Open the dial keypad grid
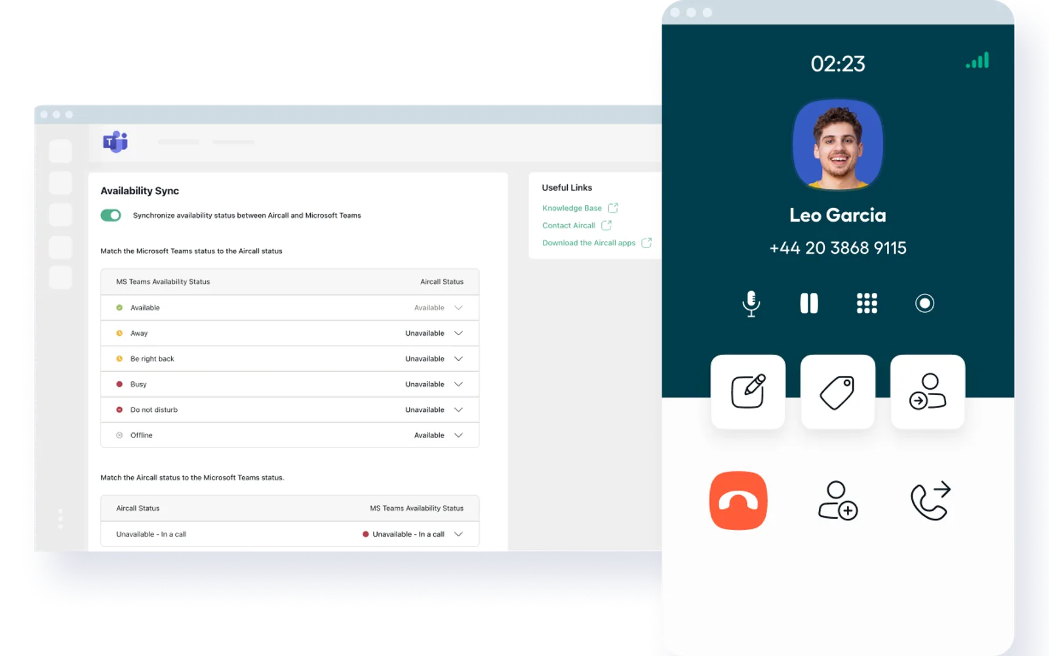The image size is (1049, 656). click(x=867, y=303)
